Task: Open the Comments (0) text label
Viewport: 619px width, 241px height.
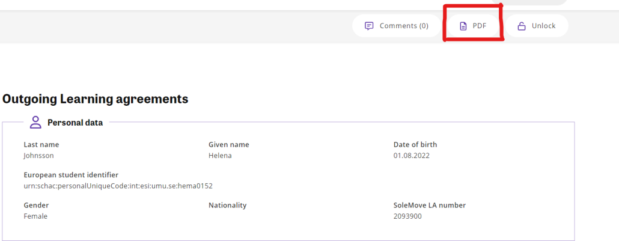Action: click(404, 26)
